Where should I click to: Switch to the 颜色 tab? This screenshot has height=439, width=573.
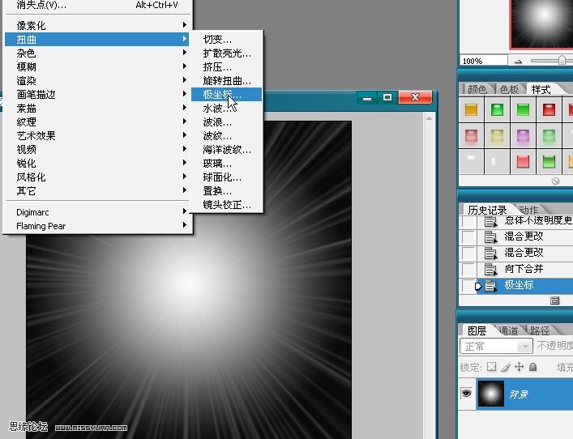tap(477, 89)
